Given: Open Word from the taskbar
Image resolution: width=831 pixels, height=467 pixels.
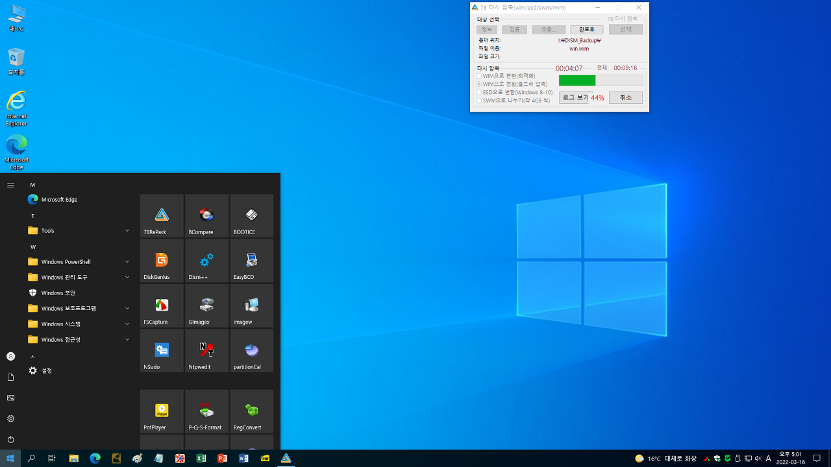Looking at the screenshot, I should pos(244,459).
